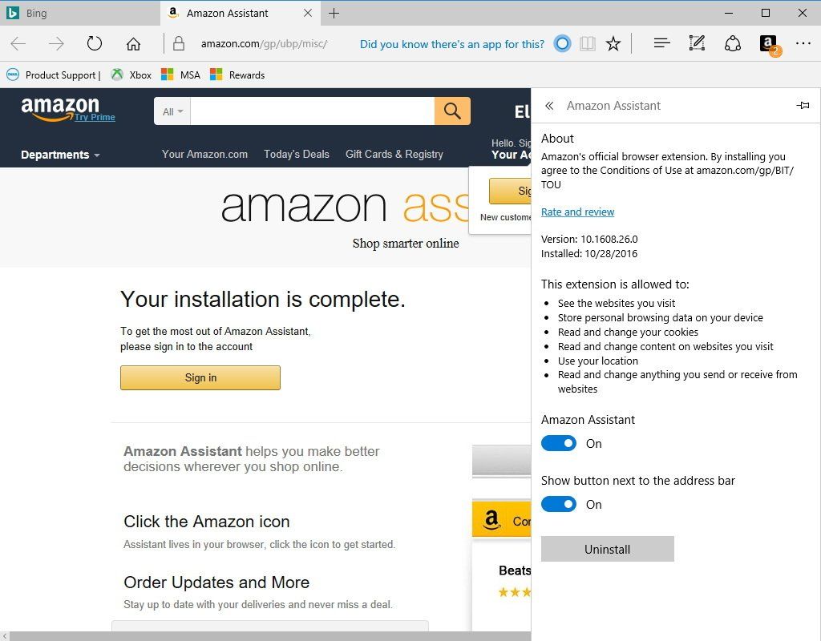Click the Refresh page icon
This screenshot has height=641, width=821.
(95, 44)
